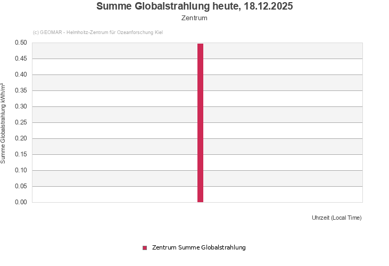This screenshot has height=266, width=389.
Task: Click the 0.05 y-axis tick label
Action: (21, 186)
